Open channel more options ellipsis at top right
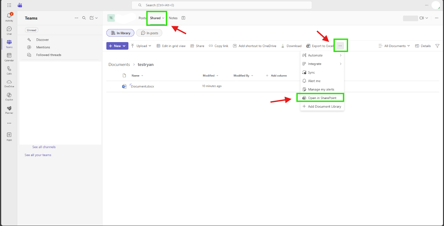Image resolution: width=444 pixels, height=226 pixels. click(x=436, y=18)
